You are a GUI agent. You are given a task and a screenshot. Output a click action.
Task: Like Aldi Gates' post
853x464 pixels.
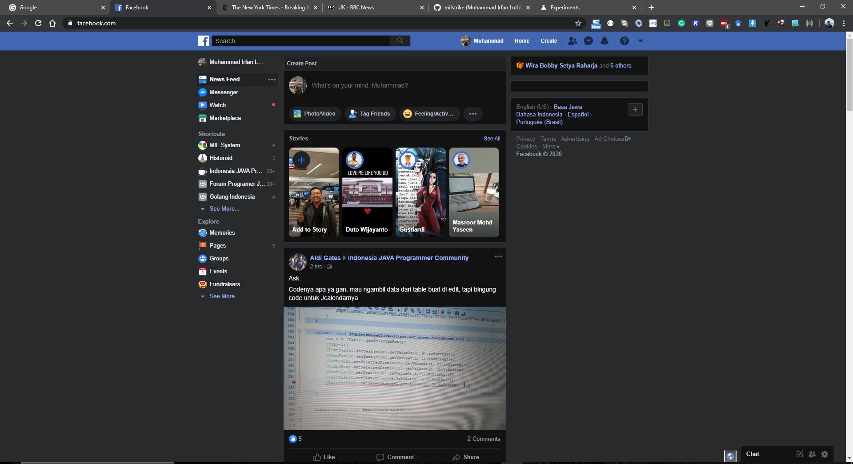click(x=324, y=457)
